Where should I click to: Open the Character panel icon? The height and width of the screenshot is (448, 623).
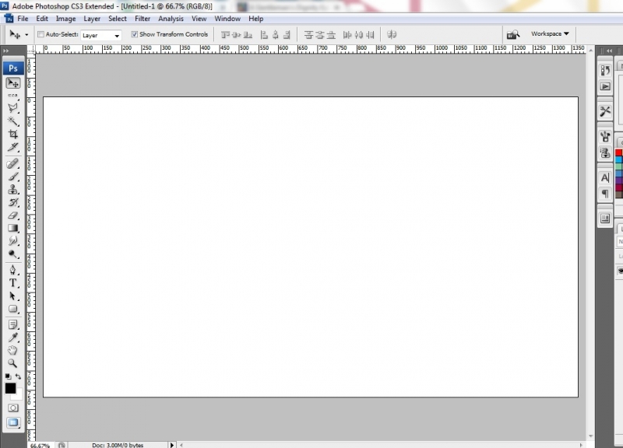coord(605,178)
